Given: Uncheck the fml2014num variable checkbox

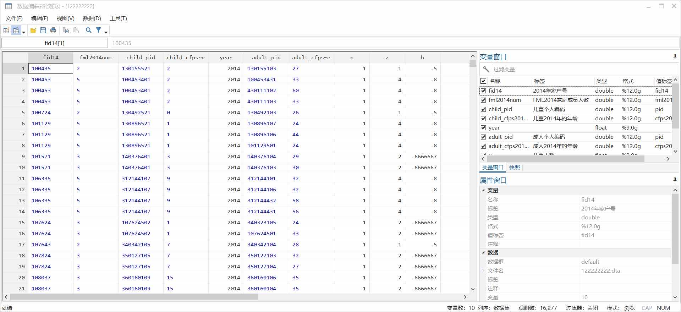Looking at the screenshot, I should click(x=483, y=100).
